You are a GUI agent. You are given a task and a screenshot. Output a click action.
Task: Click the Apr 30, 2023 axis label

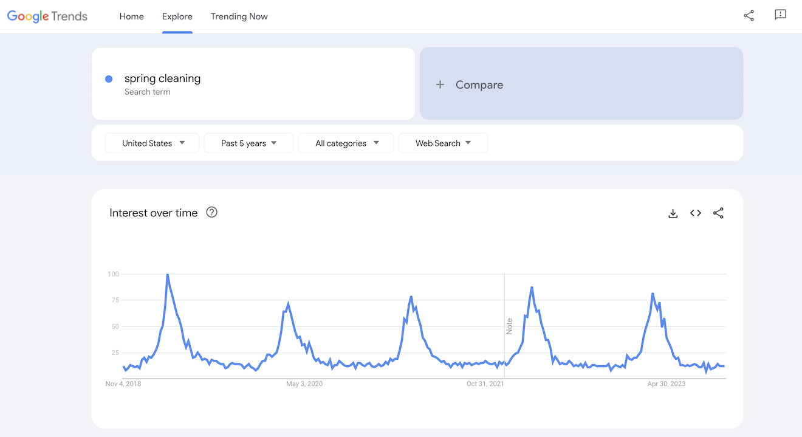pos(667,384)
